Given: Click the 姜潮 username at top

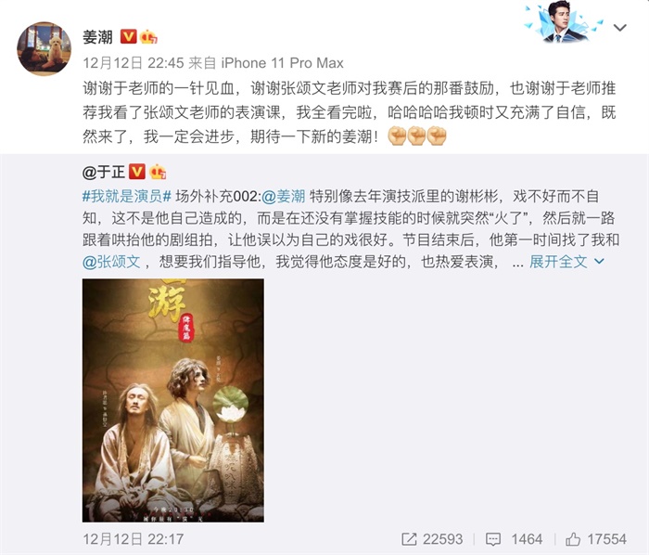Looking at the screenshot, I should click(x=97, y=37).
